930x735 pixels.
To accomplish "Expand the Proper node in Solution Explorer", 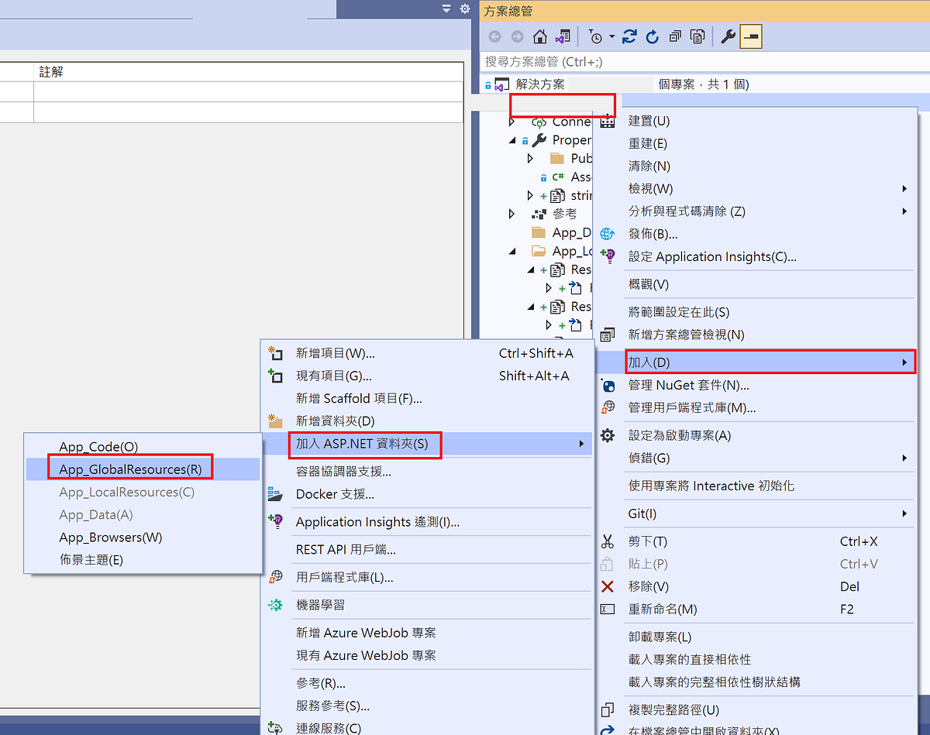I will coord(512,140).
